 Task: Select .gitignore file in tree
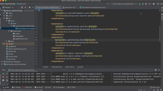pyautogui.click(x=11, y=47)
